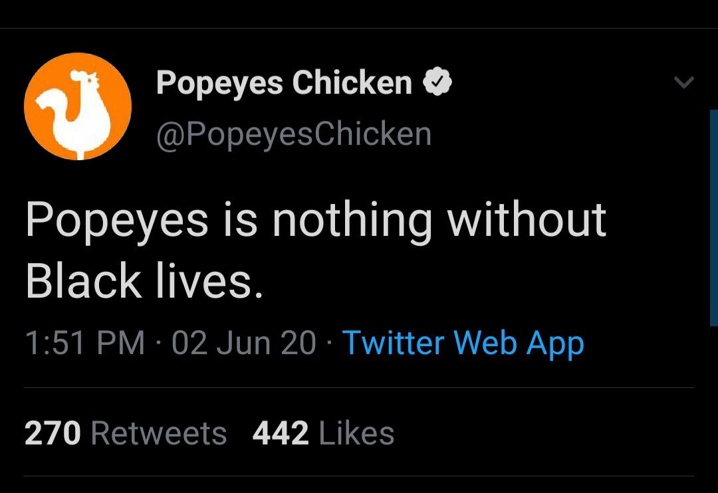This screenshot has width=718, height=493.
Task: Open the Popeyes Chicken profile avatar
Action: tap(78, 106)
